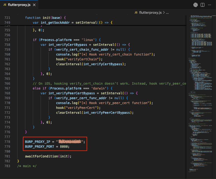
Task: Open the More Actions ellipsis menu
Action: 210,5
